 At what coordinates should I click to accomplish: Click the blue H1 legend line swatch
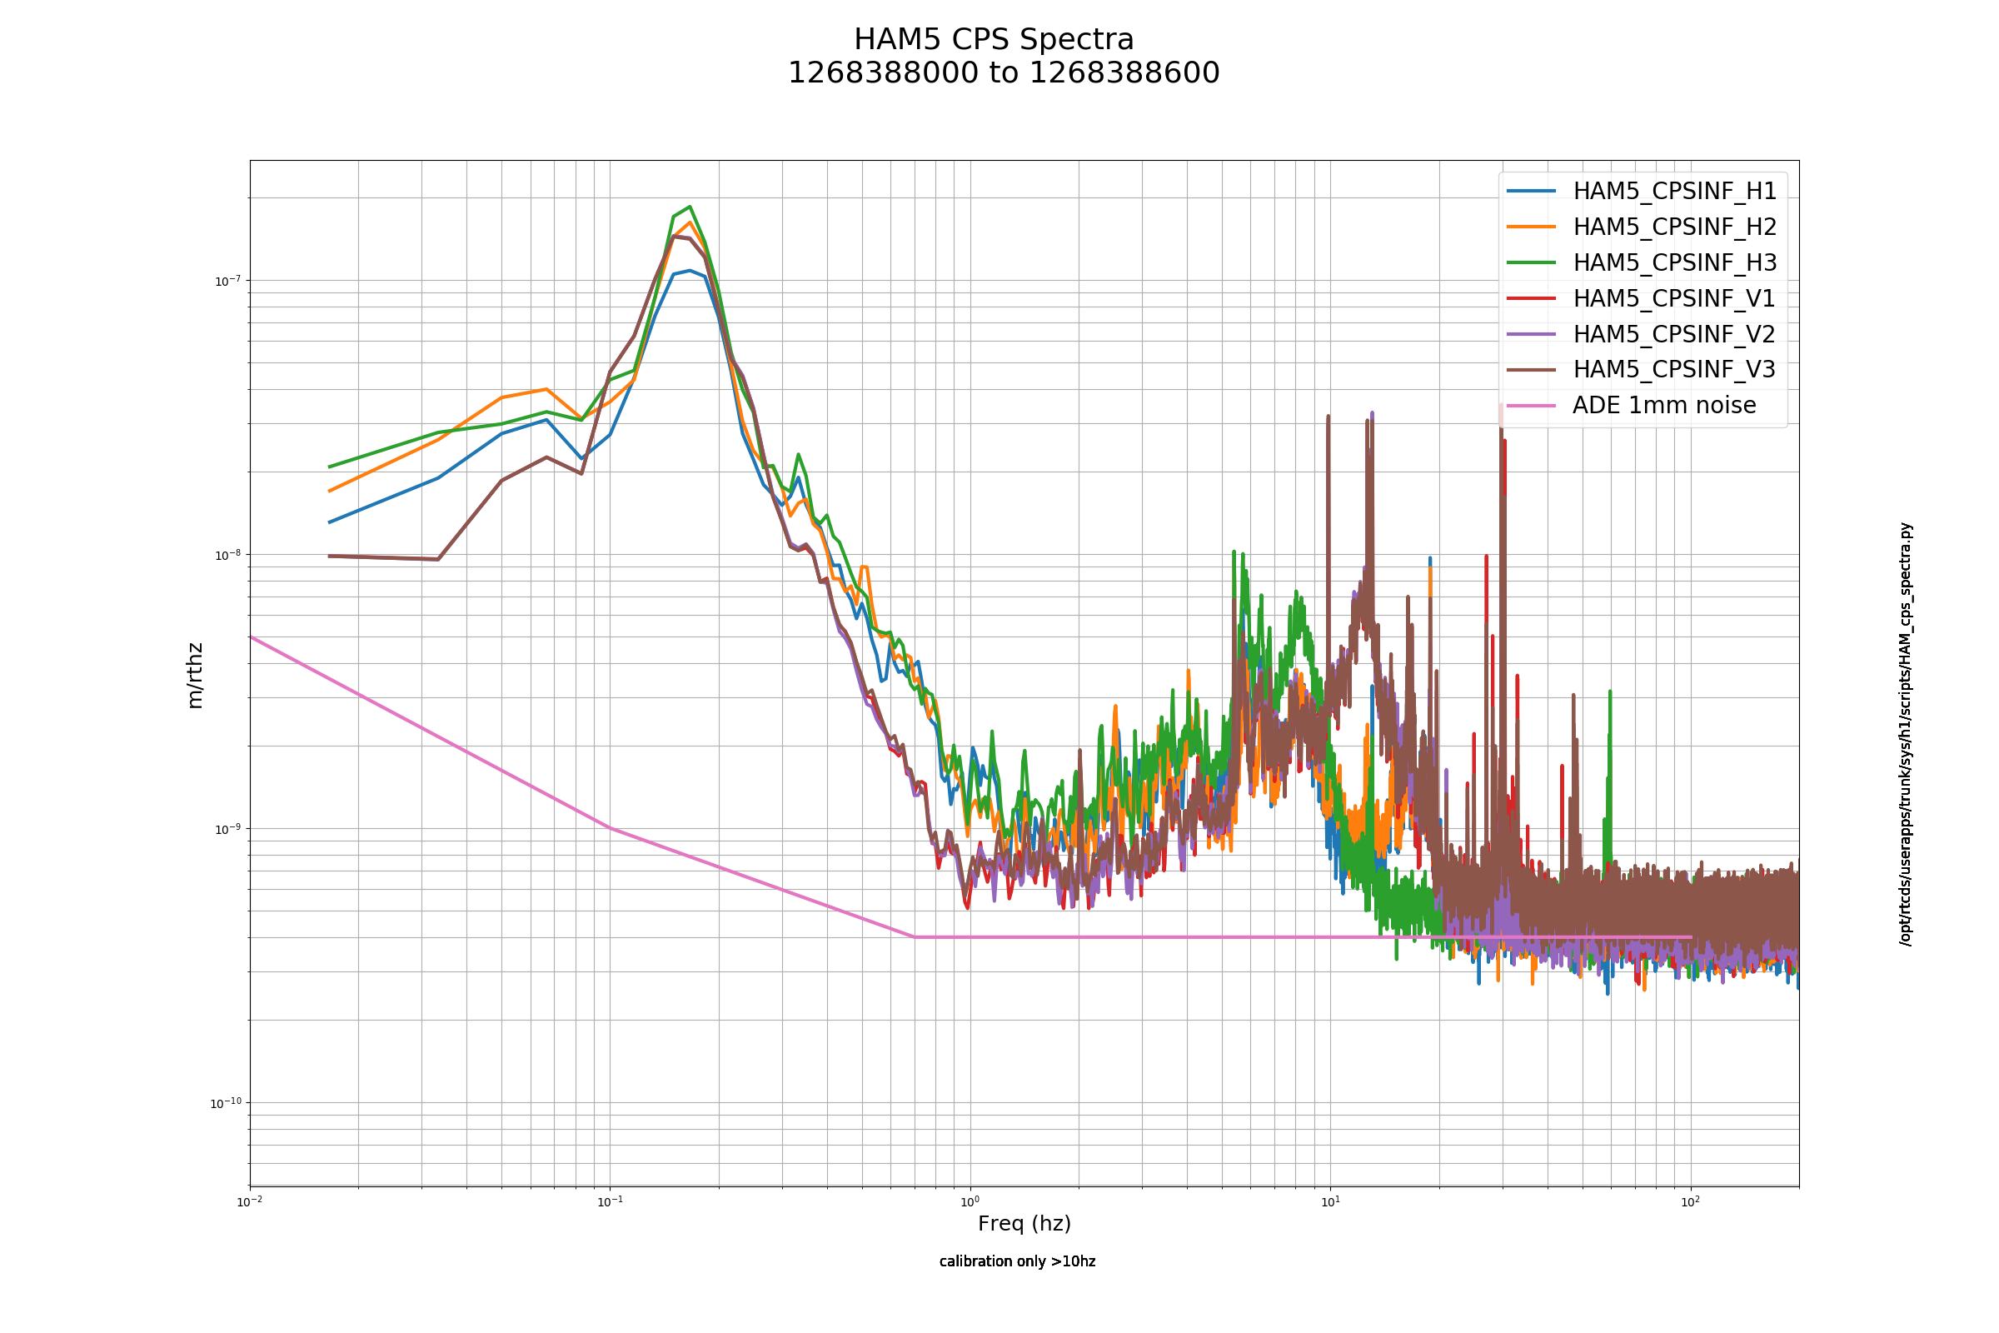pyautogui.click(x=1532, y=192)
